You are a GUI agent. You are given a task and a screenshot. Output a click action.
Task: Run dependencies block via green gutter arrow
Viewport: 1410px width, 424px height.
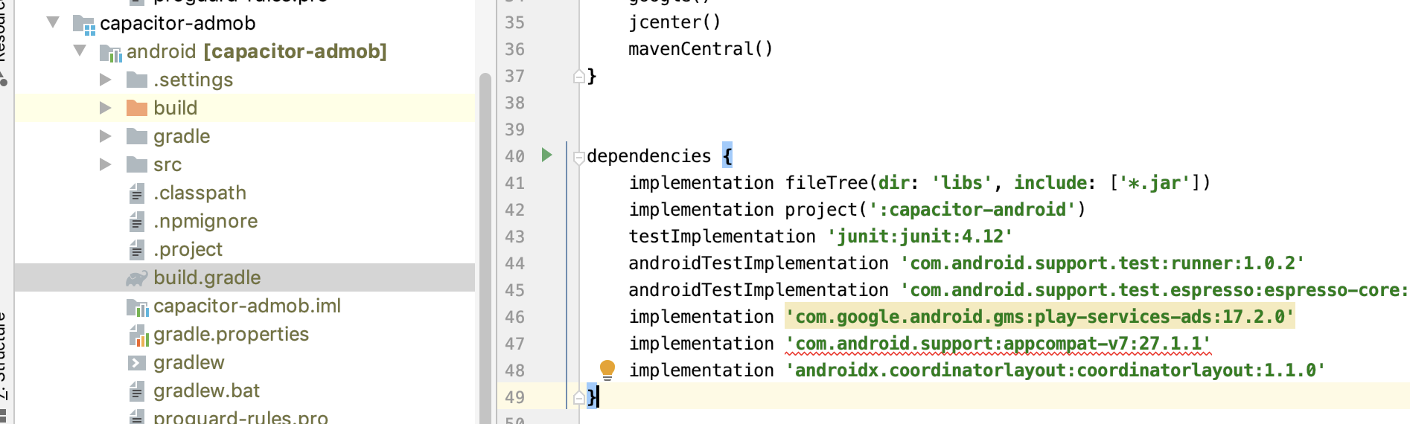(x=546, y=155)
